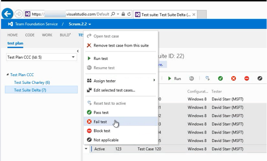
Task: Click the search icon in address bar
Action: (113, 14)
